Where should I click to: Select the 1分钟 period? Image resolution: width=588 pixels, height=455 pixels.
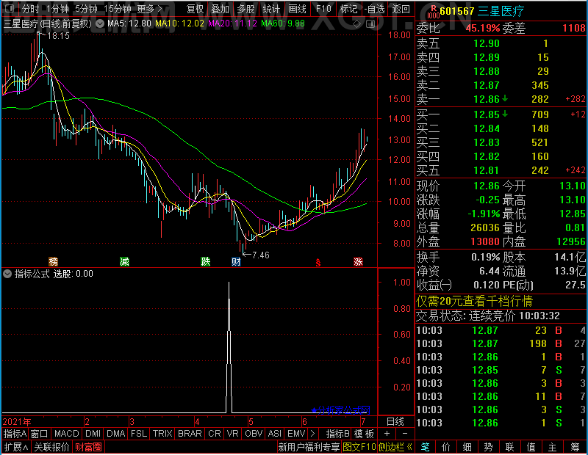click(x=57, y=9)
